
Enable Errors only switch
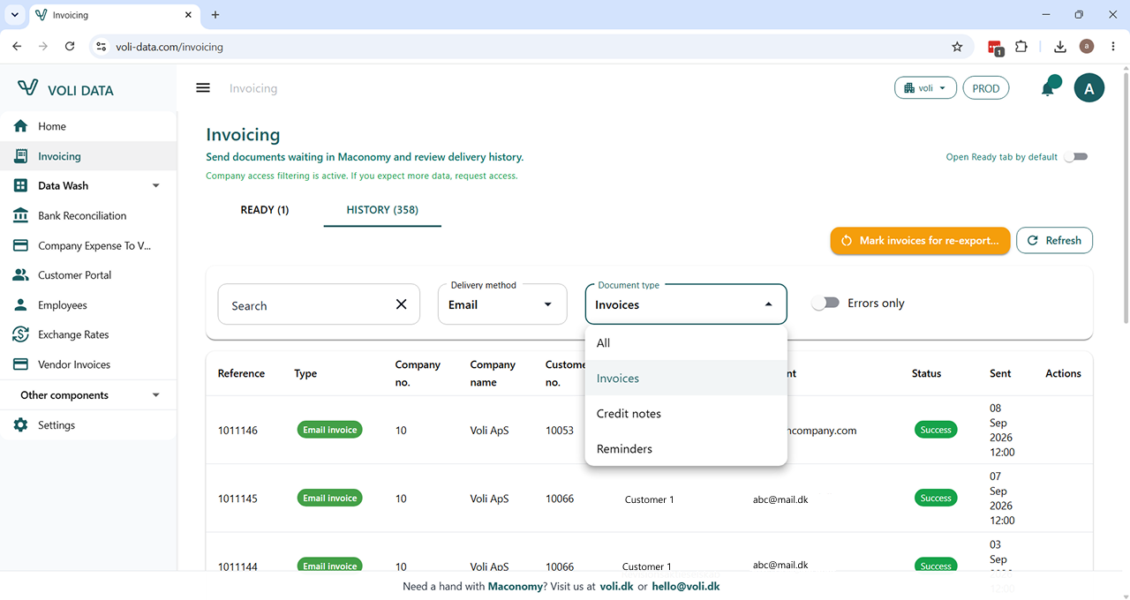(x=825, y=304)
